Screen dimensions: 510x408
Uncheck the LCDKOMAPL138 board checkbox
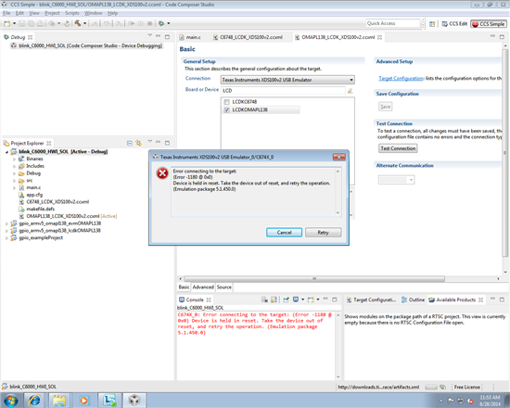[x=226, y=110]
